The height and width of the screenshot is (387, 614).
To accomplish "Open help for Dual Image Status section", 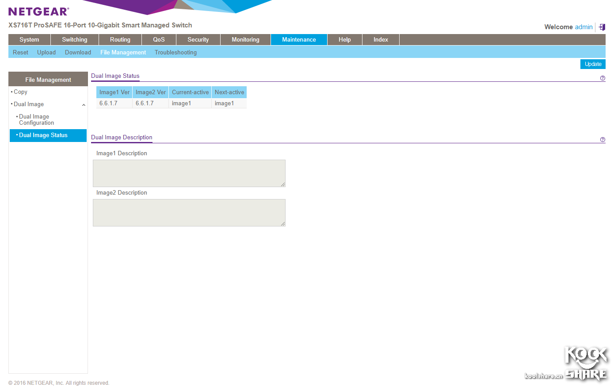I will [x=603, y=78].
